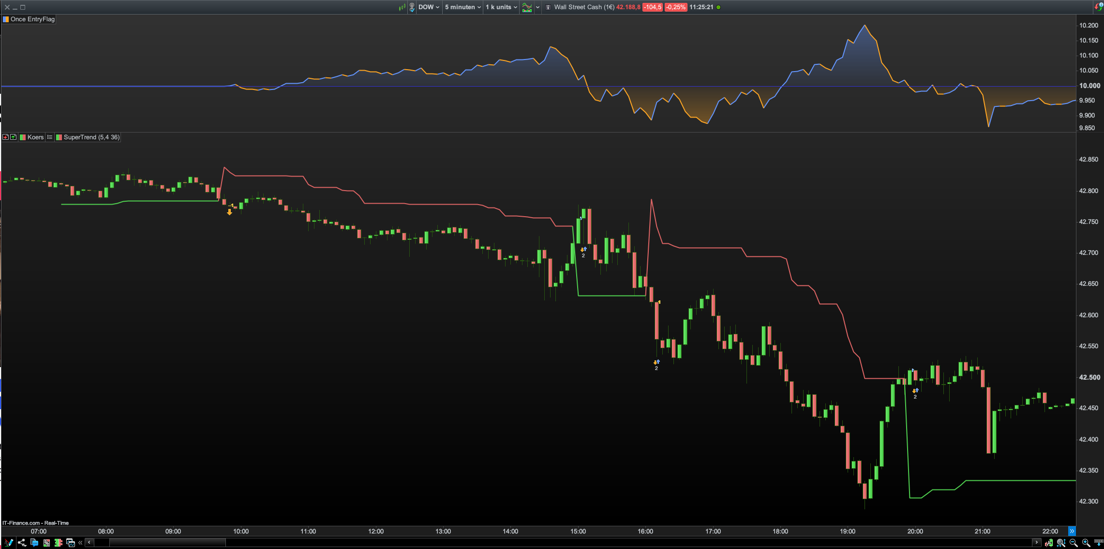Click the share chart icon
The image size is (1104, 549).
coord(22,543)
